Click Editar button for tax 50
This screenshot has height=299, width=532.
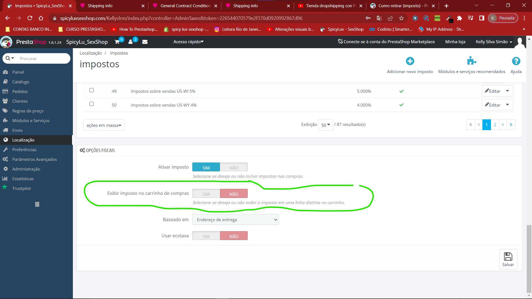(x=493, y=105)
